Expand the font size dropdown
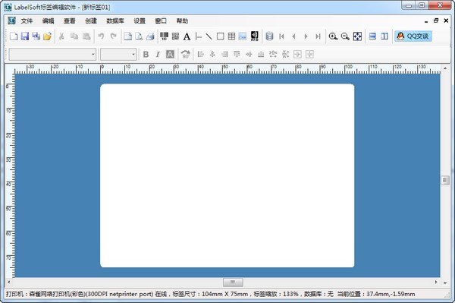This screenshot has height=303, width=455. tap(133, 55)
